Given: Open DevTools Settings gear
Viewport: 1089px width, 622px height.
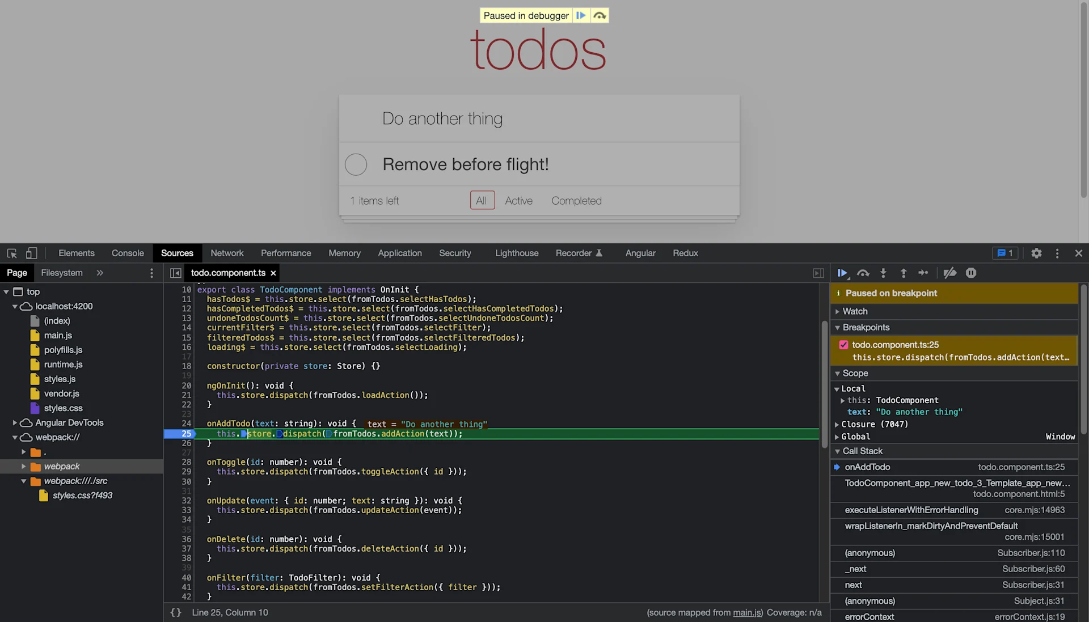Looking at the screenshot, I should (x=1036, y=253).
